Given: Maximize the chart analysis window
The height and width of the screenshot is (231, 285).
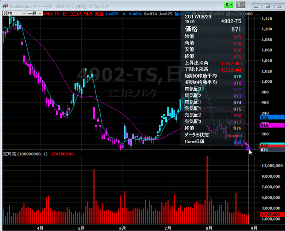Looking at the screenshot, I should coord(268,6).
